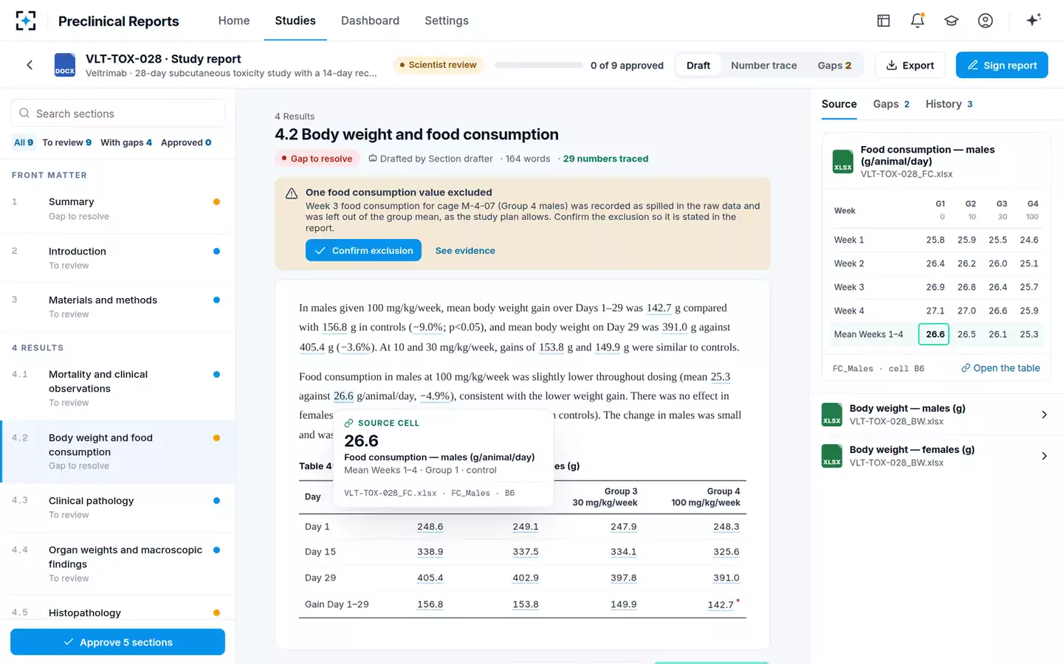
Task: Switch to Gaps 2 view in header
Action: point(834,65)
